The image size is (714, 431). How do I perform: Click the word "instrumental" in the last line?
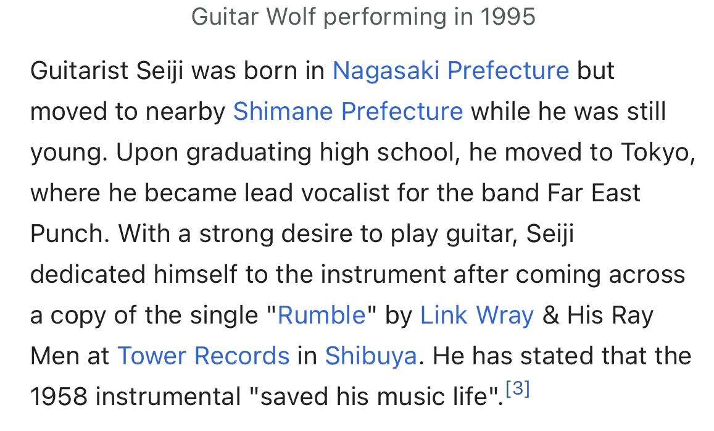[x=168, y=396]
